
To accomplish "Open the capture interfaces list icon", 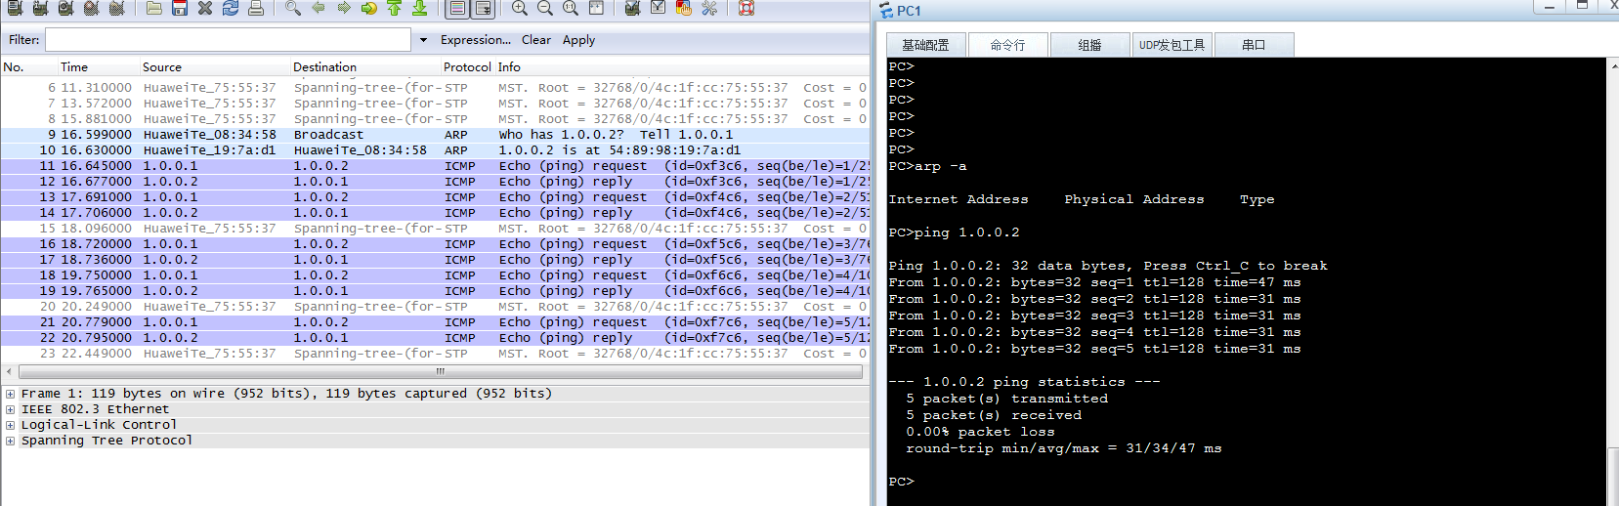I will click(x=15, y=8).
